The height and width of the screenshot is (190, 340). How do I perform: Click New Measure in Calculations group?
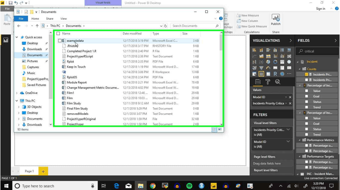[x=248, y=15]
